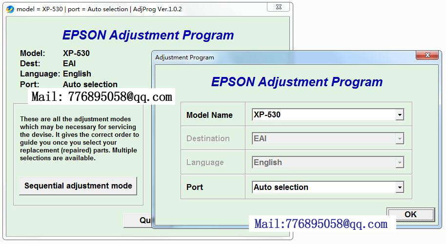Screen dimensions: 446x244
Task: Open the Model Name dropdown arrow
Action: click(x=400, y=115)
